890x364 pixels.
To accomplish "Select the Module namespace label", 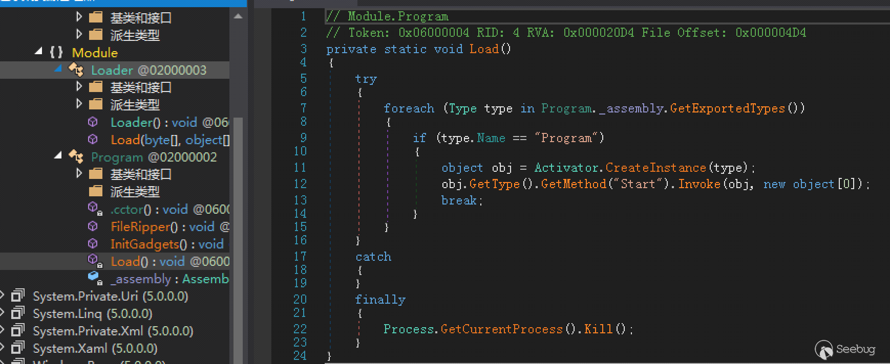I will click(95, 53).
